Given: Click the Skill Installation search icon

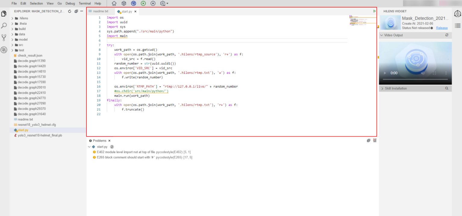Looking at the screenshot, I should [x=447, y=88].
